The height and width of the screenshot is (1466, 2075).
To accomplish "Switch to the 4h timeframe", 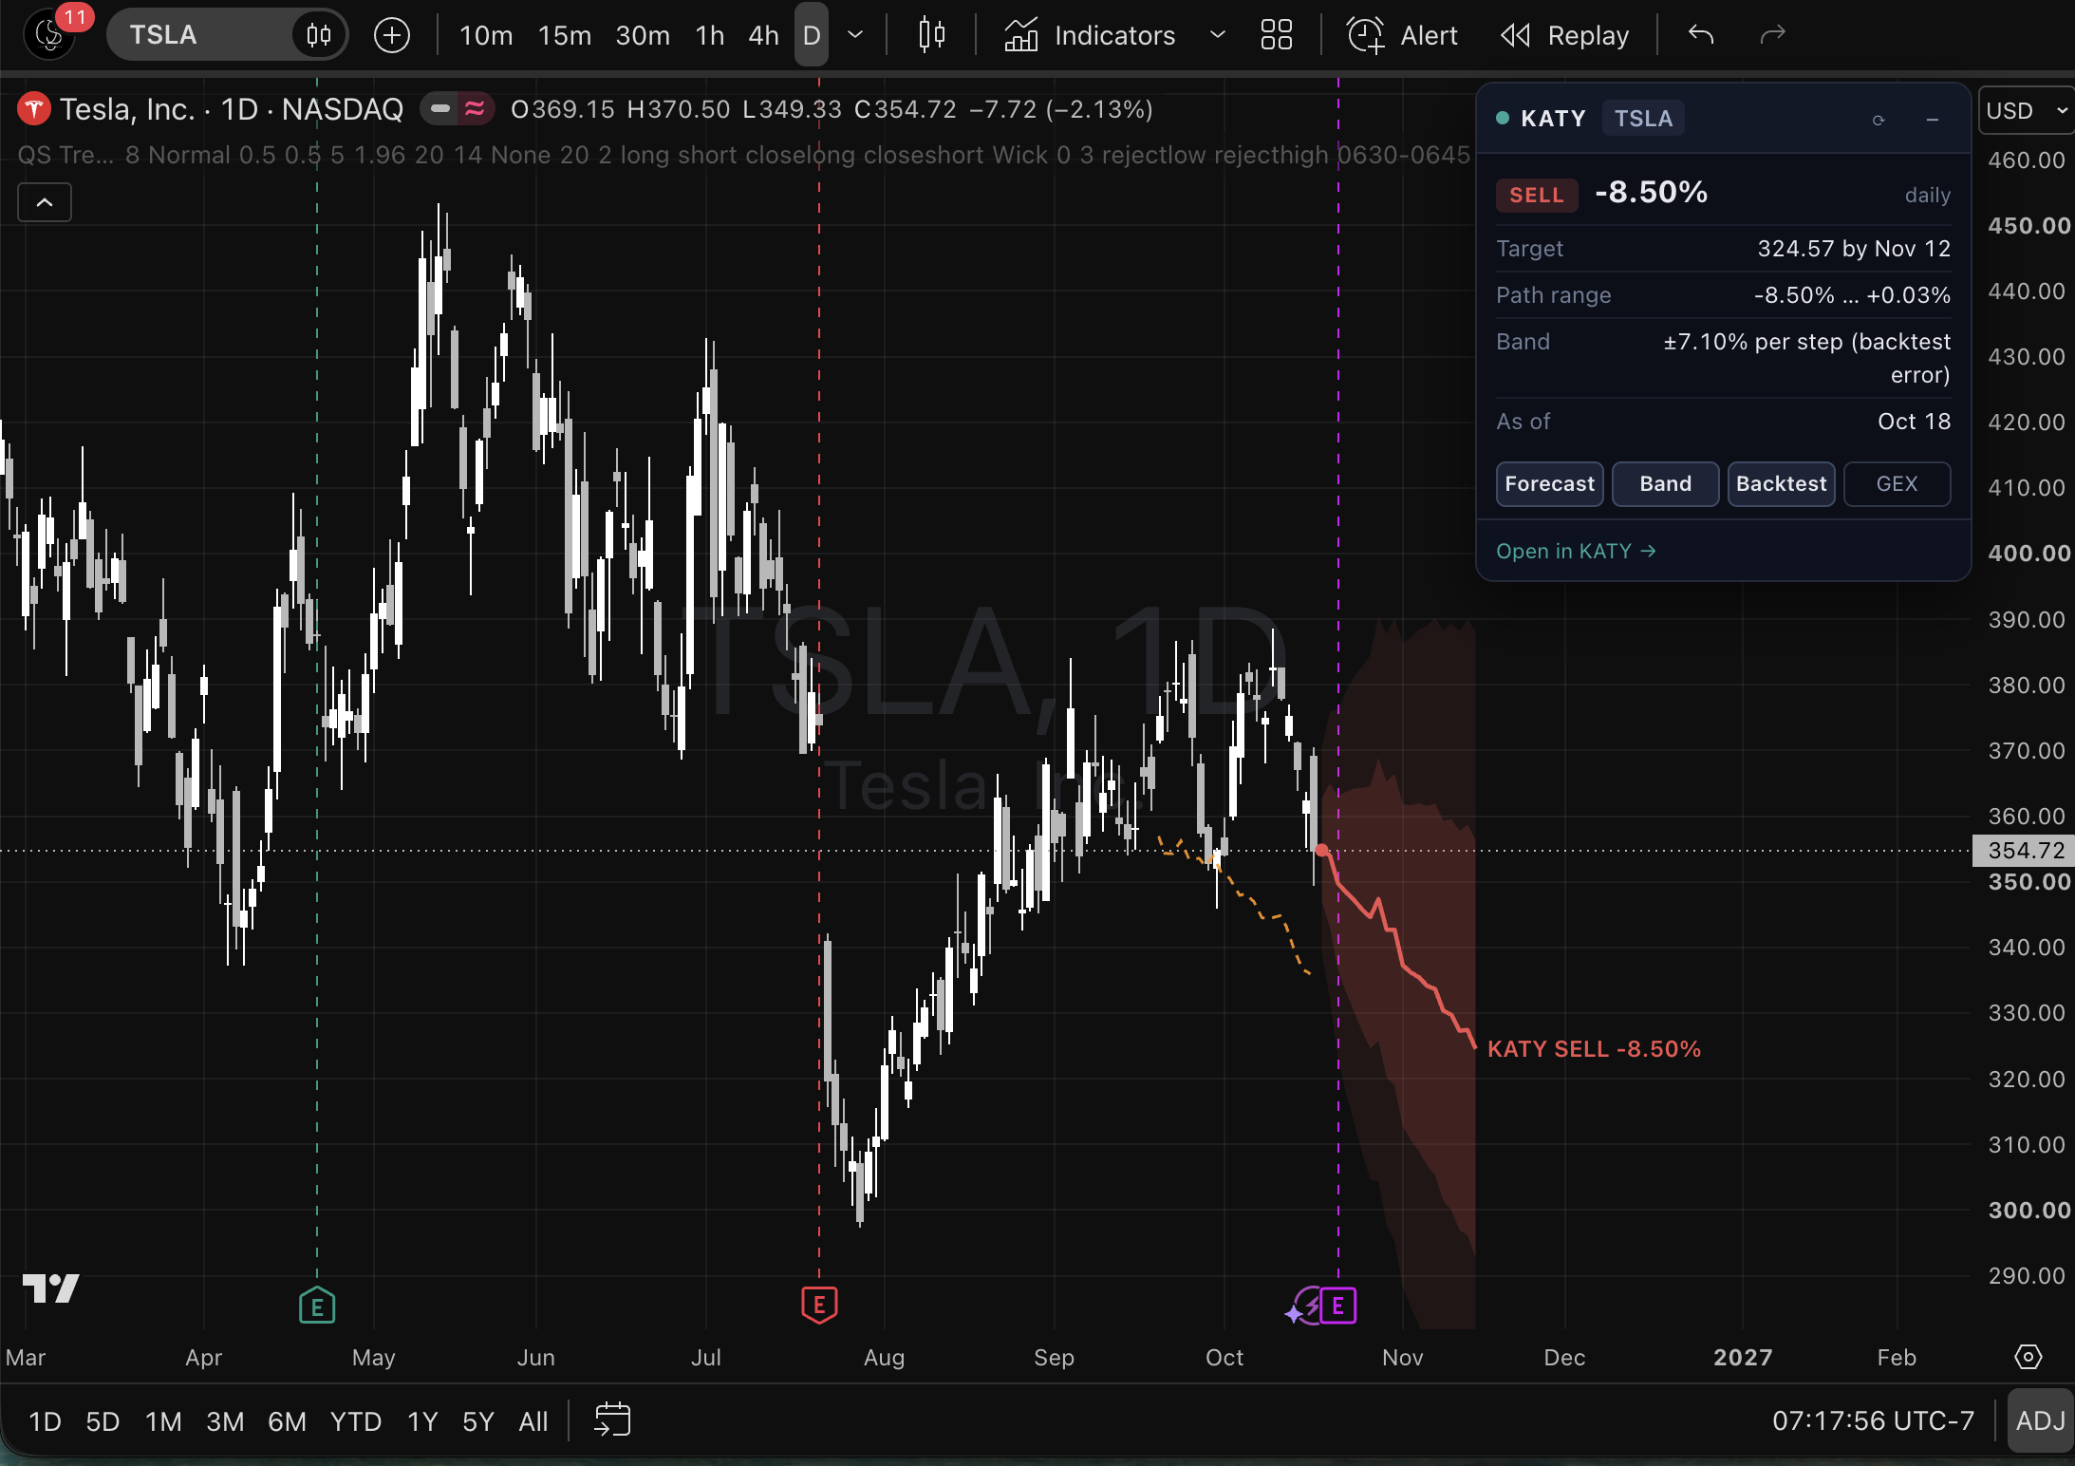I will point(763,35).
